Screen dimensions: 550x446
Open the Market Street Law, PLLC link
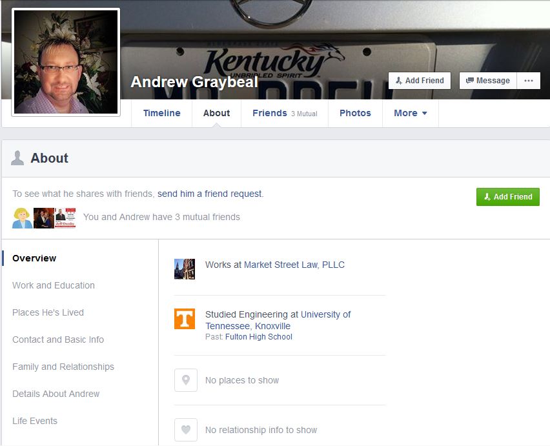(294, 265)
